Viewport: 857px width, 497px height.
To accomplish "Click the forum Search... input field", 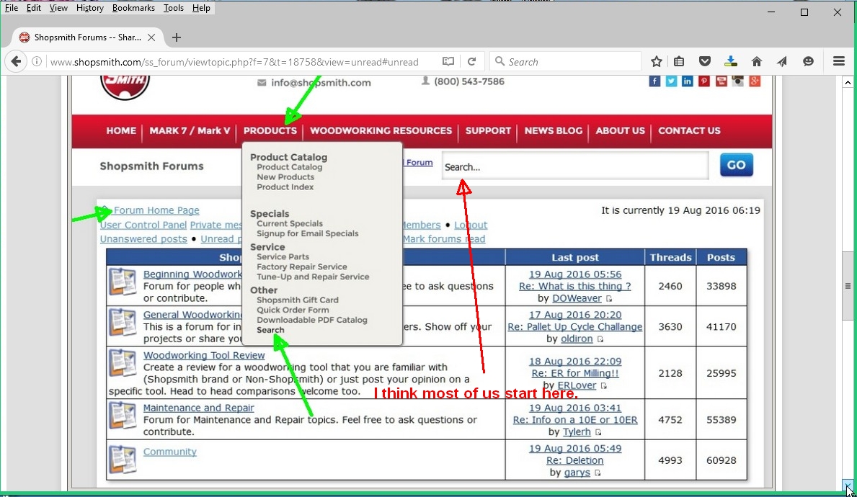I will tap(575, 166).
